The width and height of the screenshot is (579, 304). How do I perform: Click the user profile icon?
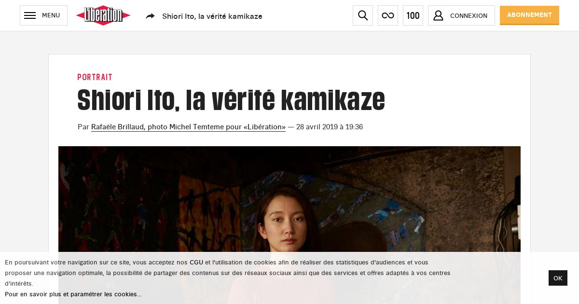(438, 15)
